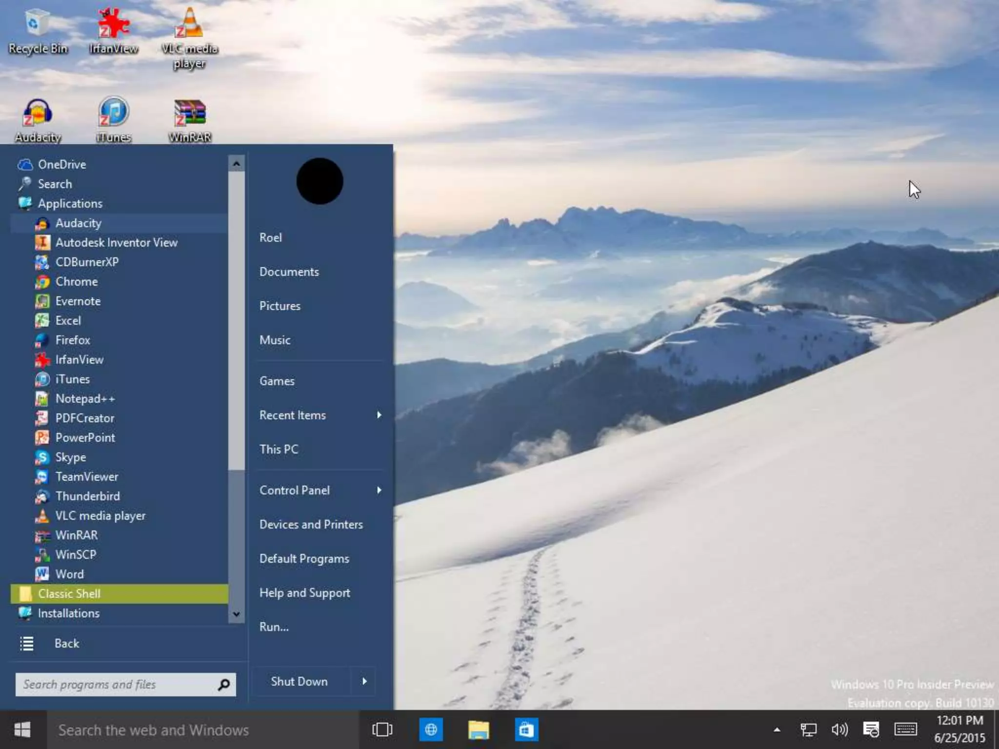
Task: Open the volume control in the tray
Action: coord(839,730)
